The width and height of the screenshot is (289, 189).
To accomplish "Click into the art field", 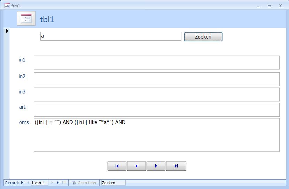I will 156,110.
